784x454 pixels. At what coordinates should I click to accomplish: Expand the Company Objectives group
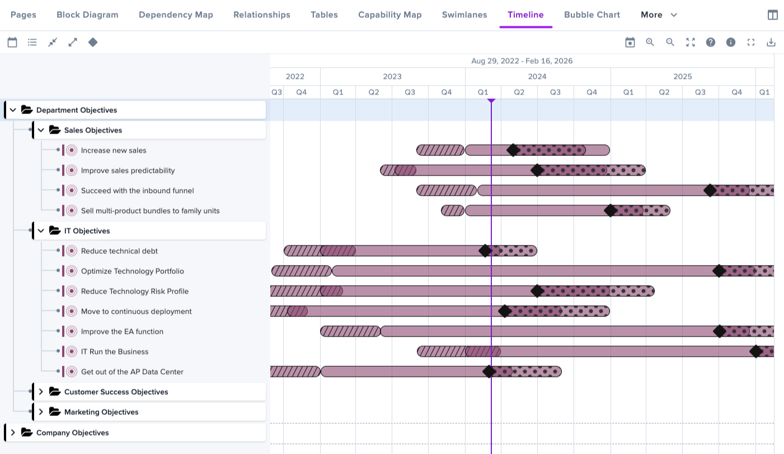point(13,432)
